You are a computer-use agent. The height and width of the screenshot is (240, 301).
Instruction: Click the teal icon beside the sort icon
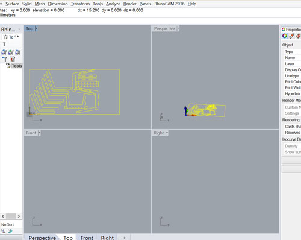pos(10,231)
